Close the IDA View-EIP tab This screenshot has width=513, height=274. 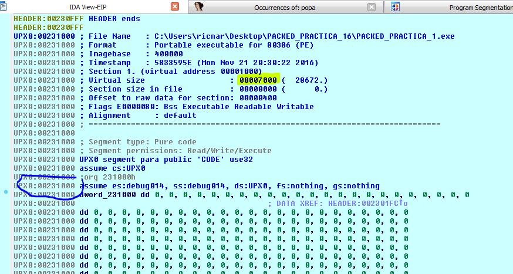pos(175,7)
